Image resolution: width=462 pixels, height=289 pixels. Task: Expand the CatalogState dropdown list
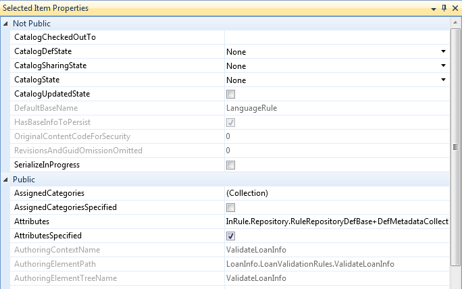coord(443,80)
